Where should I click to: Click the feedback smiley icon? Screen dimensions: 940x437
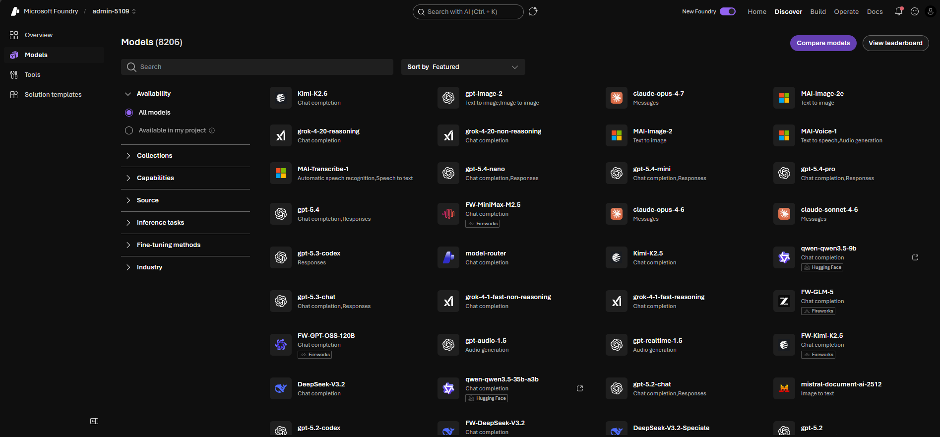point(915,11)
